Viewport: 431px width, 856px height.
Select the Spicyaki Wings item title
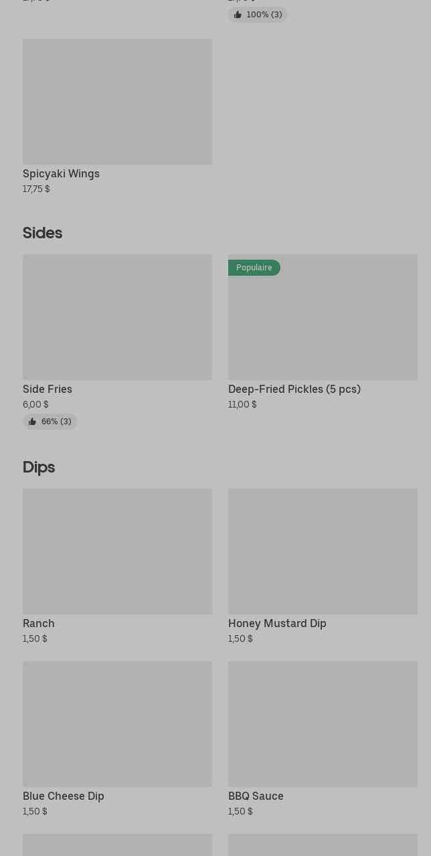(x=61, y=174)
